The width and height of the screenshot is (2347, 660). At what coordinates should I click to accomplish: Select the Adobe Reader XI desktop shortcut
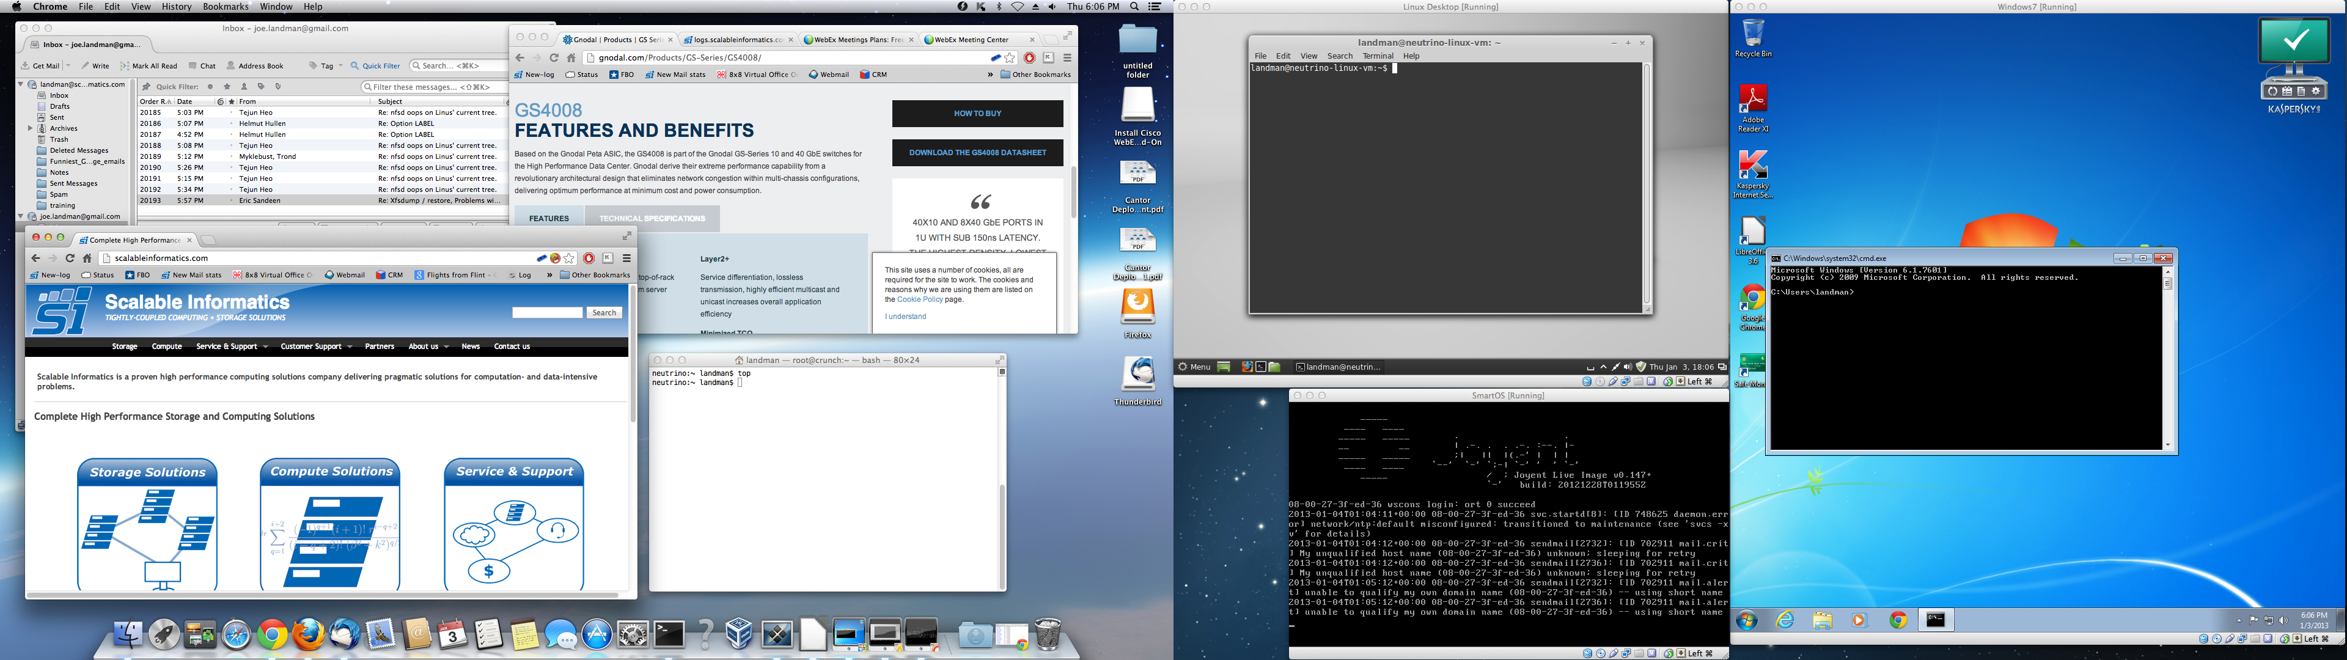[1753, 109]
